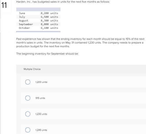Click the '1,245 units' answer label text
Screen dimensions: 146x134
tap(41, 130)
